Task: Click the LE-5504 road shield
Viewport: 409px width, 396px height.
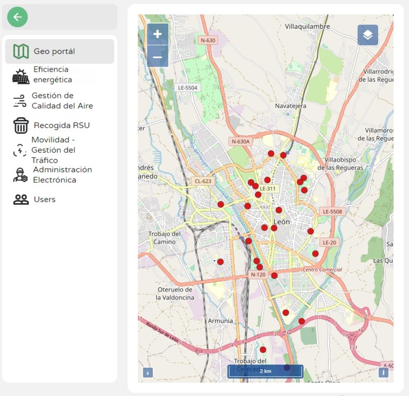Action: 188,88
